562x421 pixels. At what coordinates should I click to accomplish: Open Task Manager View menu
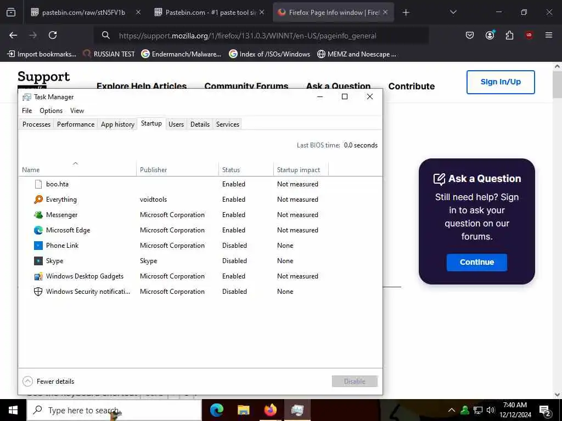click(x=77, y=111)
